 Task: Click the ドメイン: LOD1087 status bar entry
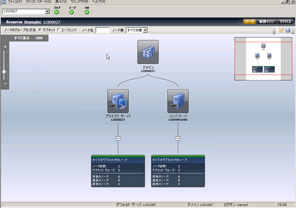point(200,205)
